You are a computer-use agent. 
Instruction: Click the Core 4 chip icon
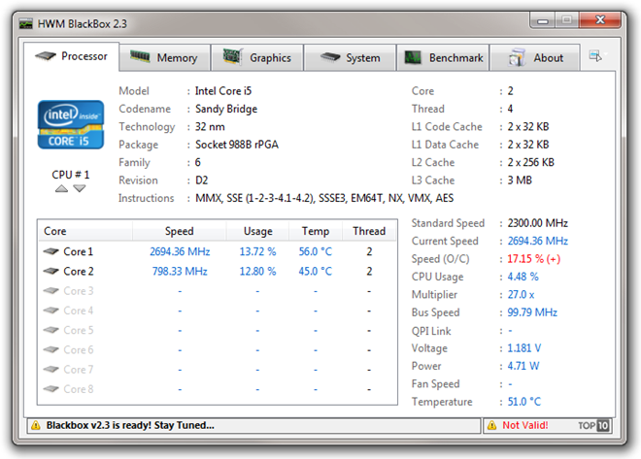pyautogui.click(x=51, y=311)
